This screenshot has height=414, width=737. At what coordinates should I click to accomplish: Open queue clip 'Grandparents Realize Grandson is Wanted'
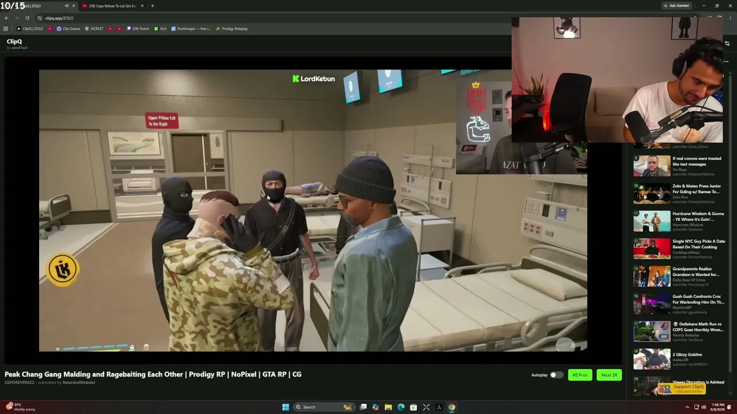(679, 276)
